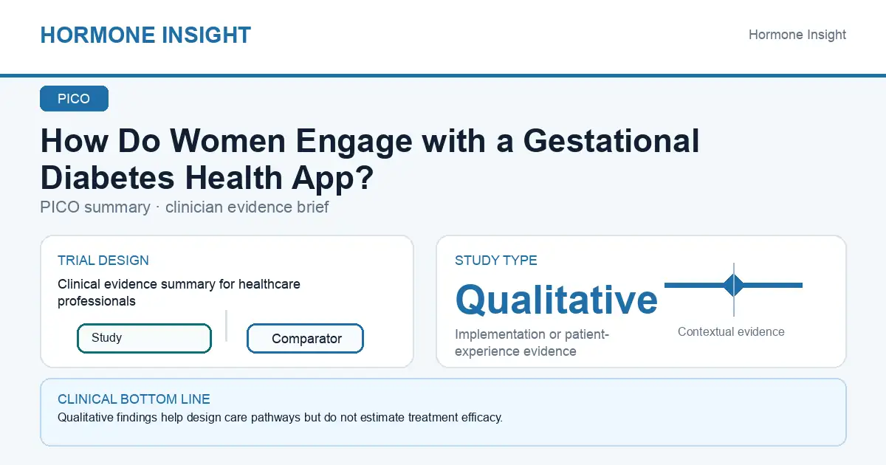Click the diamond marker on evidence line
Screen dimensions: 886x465
point(734,285)
